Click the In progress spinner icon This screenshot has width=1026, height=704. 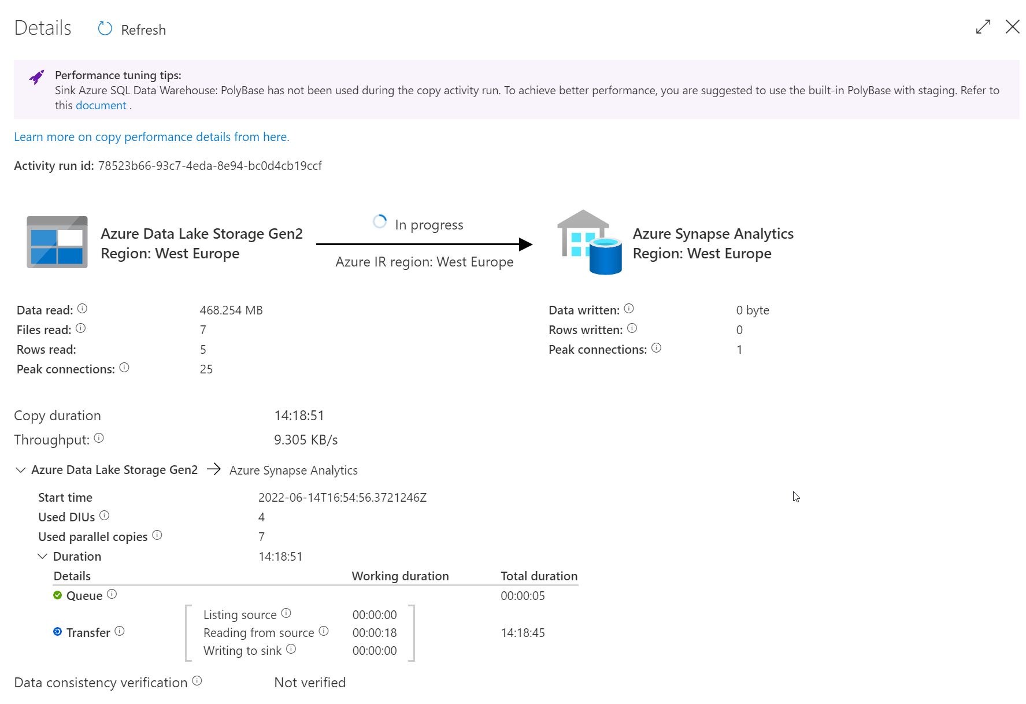[380, 221]
